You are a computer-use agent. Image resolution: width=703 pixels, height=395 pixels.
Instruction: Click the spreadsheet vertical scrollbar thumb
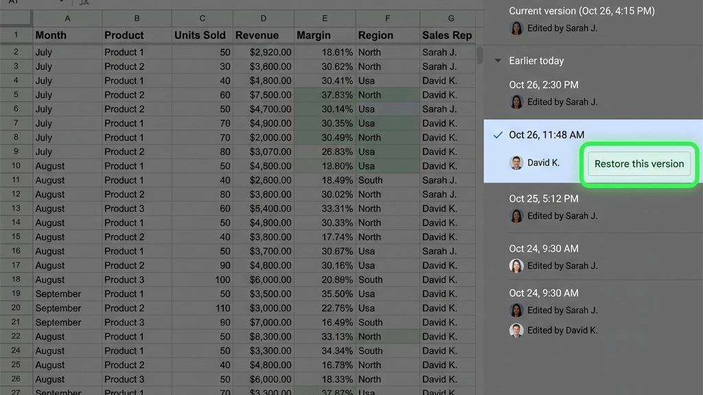click(480, 55)
